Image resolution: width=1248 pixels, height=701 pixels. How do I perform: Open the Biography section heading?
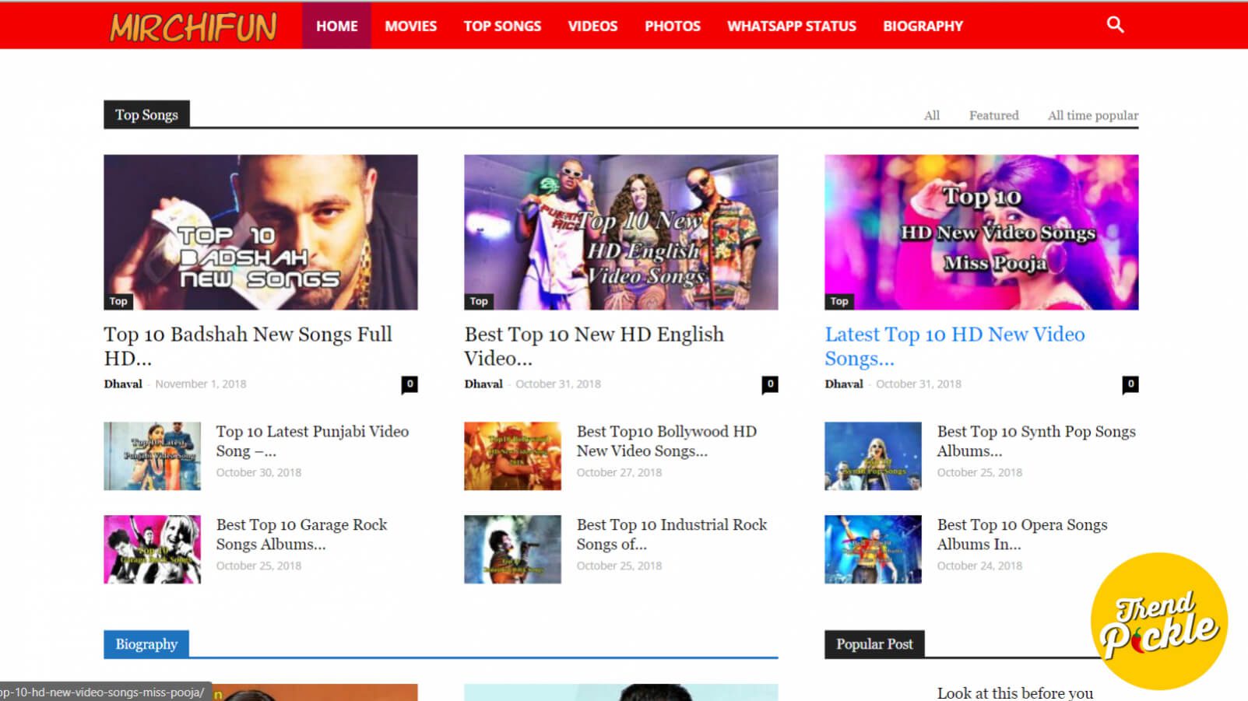point(146,644)
